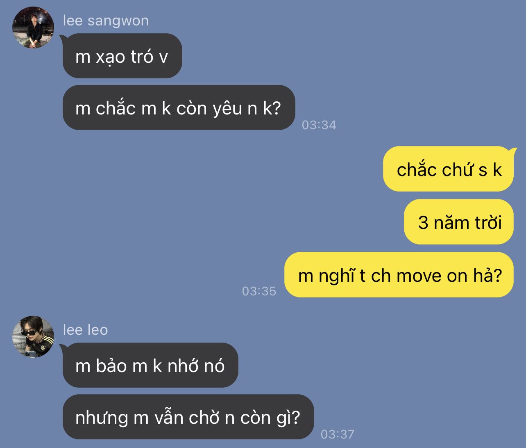Select the message 'm nghĩ t ch move on hả?'
Screen dimensions: 526x448
[x=399, y=275]
